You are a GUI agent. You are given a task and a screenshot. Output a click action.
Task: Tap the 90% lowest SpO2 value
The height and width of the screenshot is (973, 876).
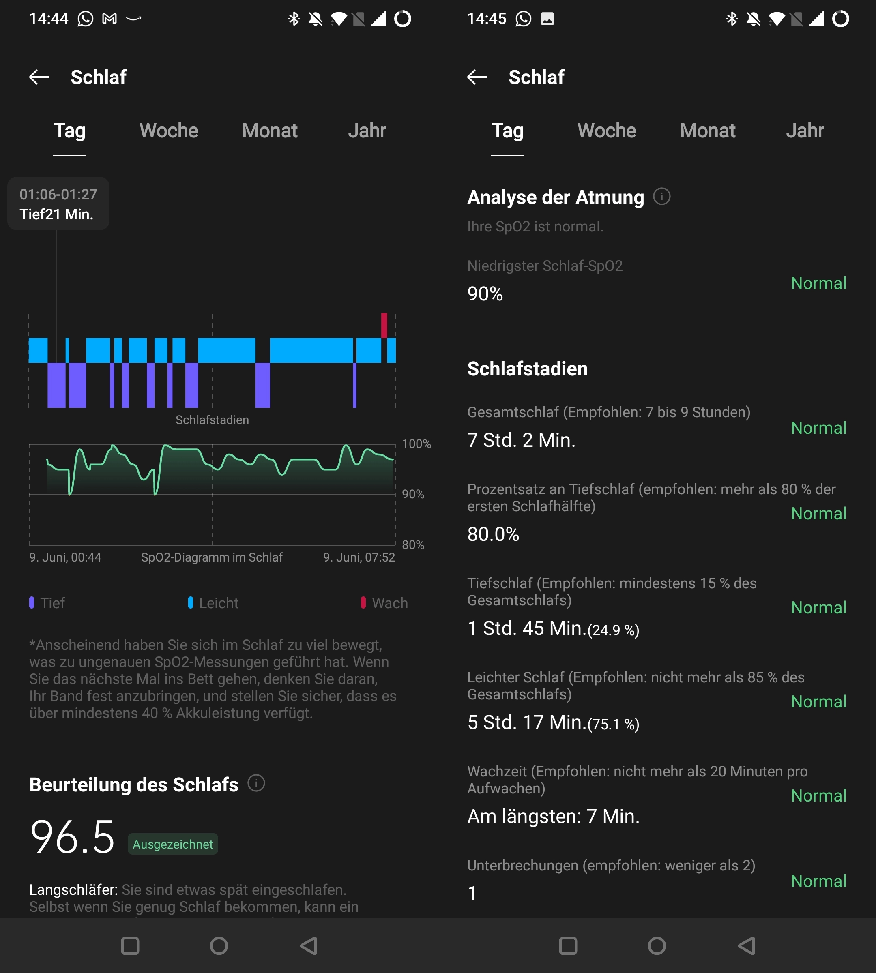485,294
